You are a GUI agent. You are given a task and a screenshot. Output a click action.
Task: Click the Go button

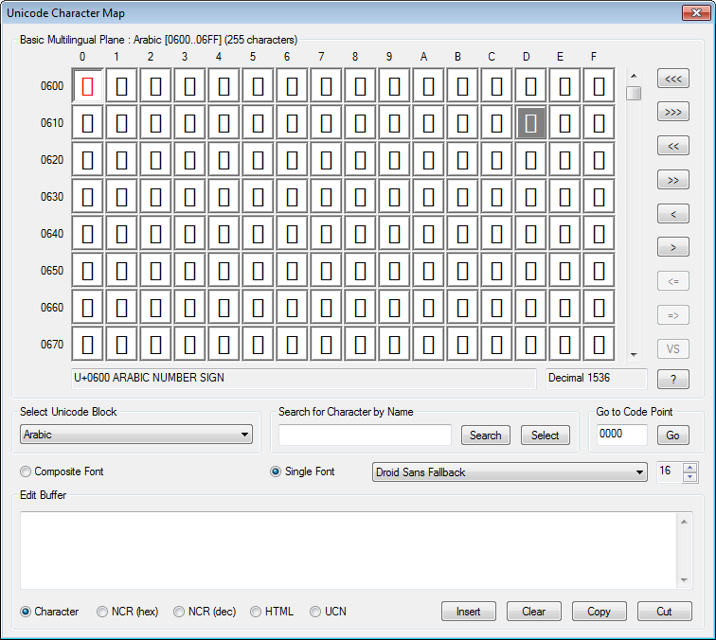(x=673, y=436)
